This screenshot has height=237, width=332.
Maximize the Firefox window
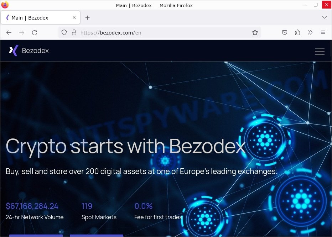tap(316, 5)
